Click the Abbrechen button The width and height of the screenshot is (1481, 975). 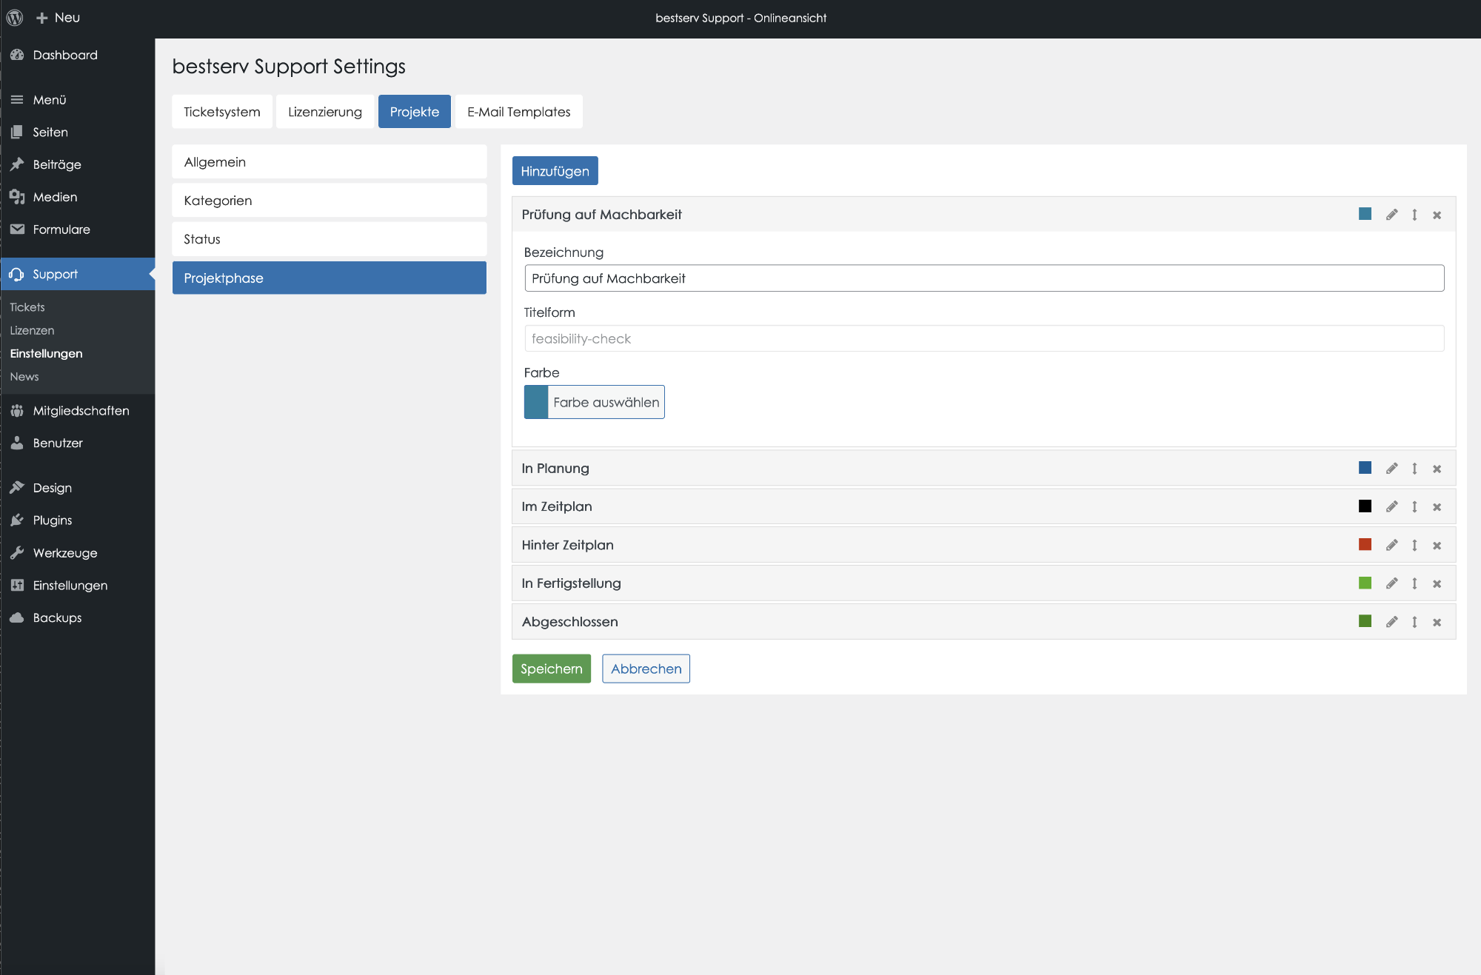coord(646,669)
